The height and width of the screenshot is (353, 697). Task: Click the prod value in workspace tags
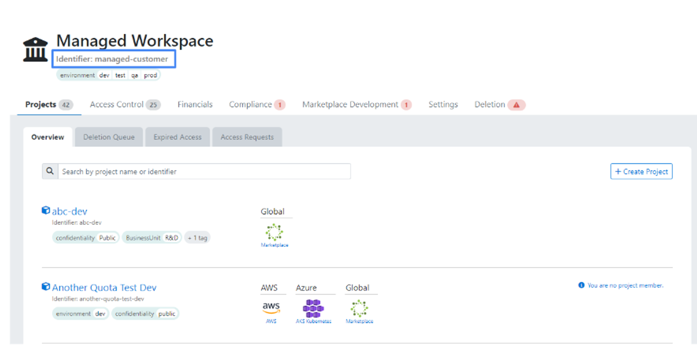[x=151, y=75]
